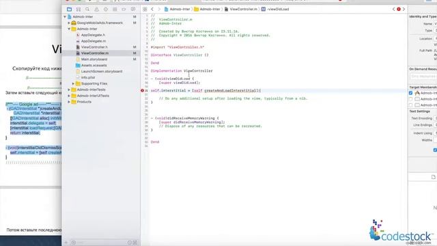
Task: Open the Project navigator folder icon
Action: pos(69,9)
